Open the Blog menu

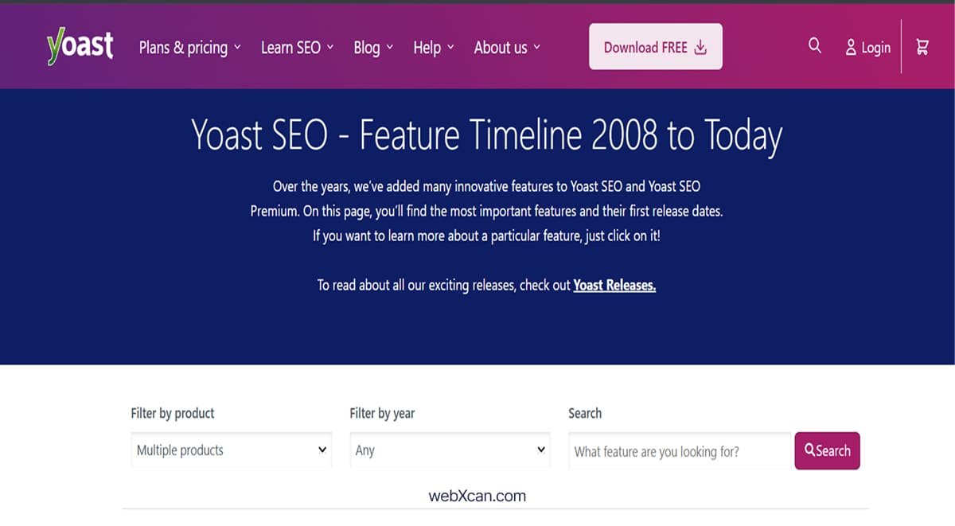(x=373, y=48)
